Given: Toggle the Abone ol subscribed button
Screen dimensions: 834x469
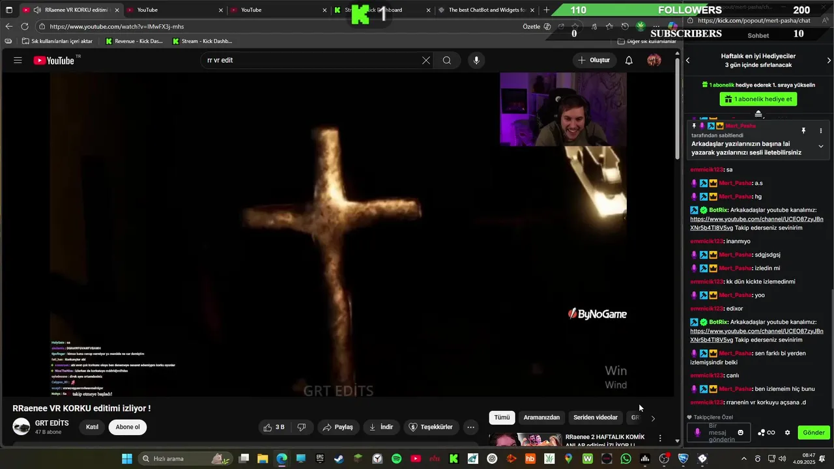Looking at the screenshot, I should (x=128, y=427).
